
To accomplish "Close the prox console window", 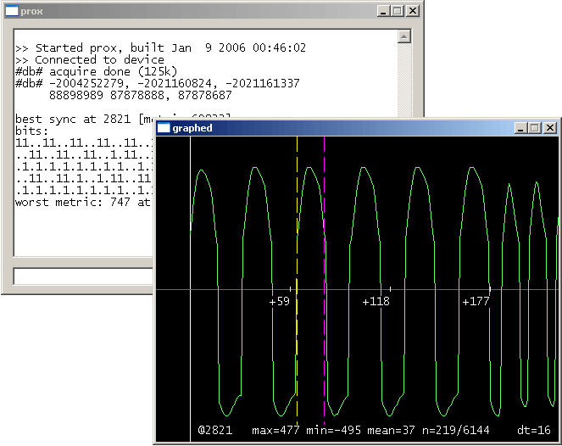I will (x=412, y=11).
